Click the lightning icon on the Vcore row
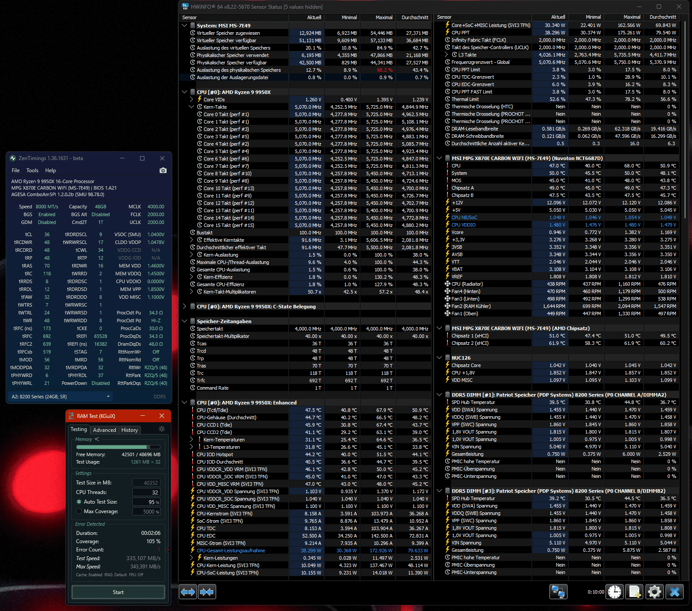 point(447,232)
